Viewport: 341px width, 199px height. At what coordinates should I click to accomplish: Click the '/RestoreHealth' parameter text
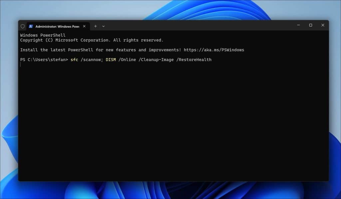coord(194,60)
